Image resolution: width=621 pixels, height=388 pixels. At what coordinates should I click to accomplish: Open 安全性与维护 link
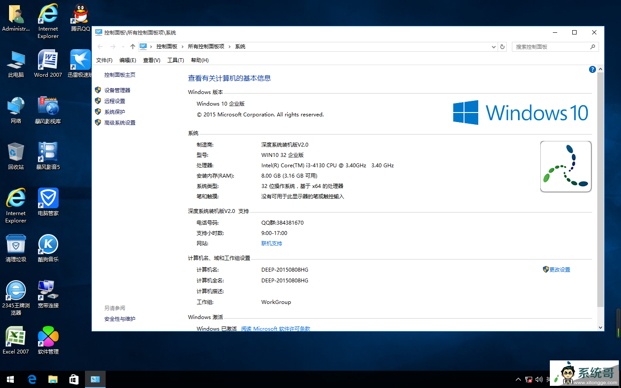click(119, 319)
